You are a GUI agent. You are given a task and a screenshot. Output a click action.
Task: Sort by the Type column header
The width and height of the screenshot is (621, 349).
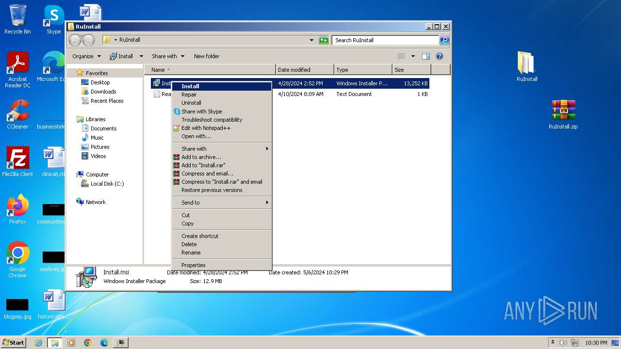coord(363,70)
